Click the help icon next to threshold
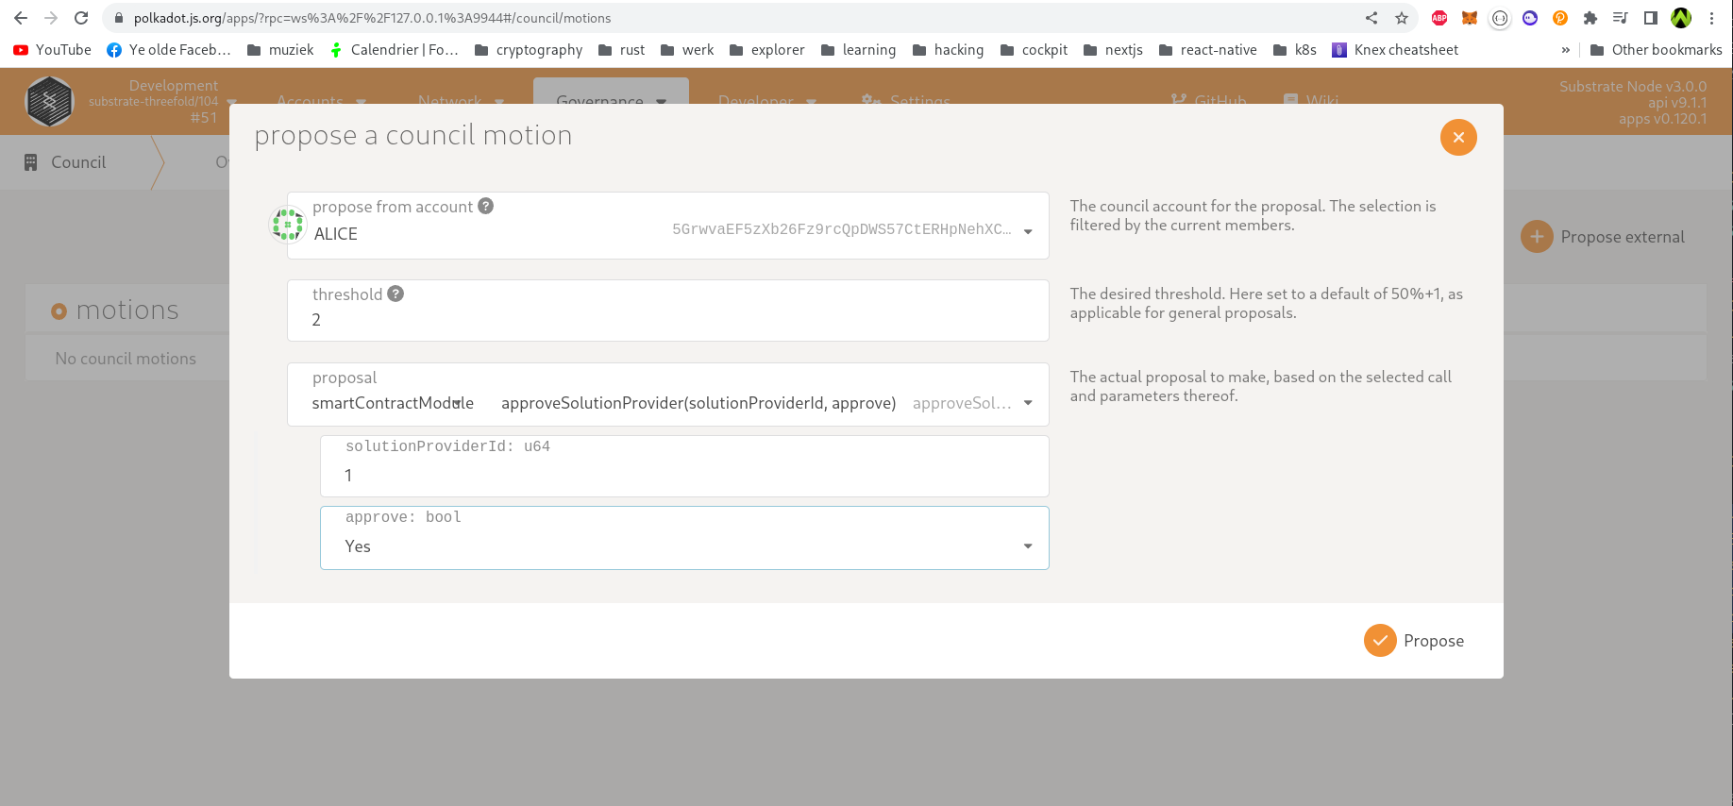 tap(395, 294)
